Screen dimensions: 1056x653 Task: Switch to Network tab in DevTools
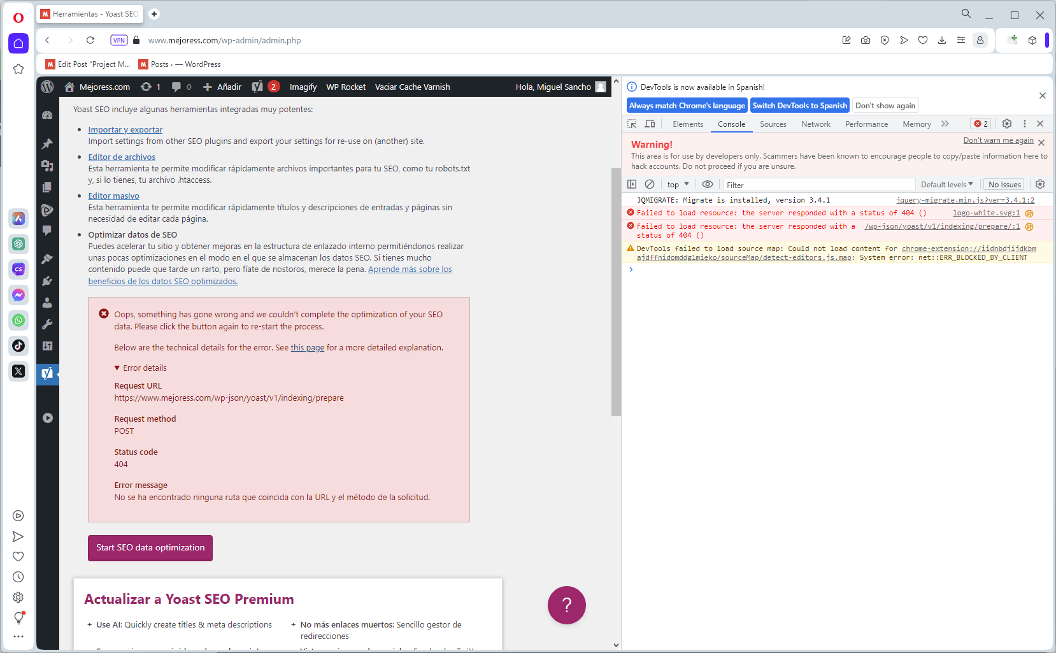coord(816,124)
